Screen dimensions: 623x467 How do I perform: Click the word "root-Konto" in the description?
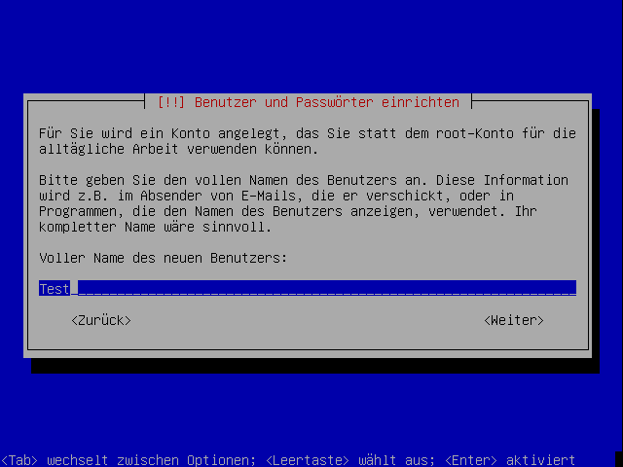click(x=475, y=133)
